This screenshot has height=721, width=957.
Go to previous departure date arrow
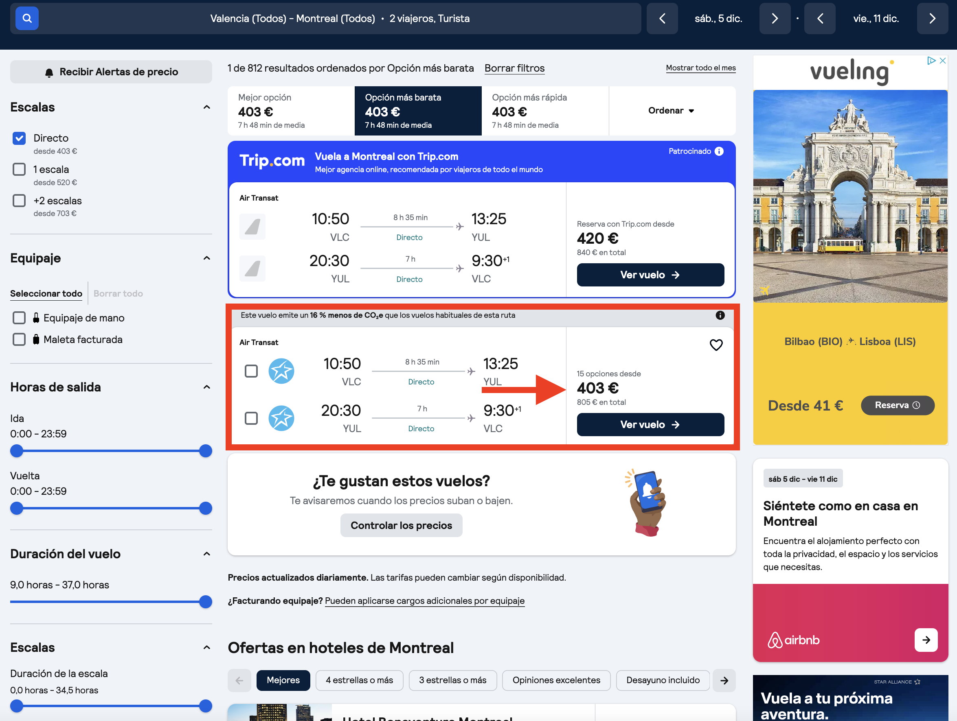pos(662,18)
